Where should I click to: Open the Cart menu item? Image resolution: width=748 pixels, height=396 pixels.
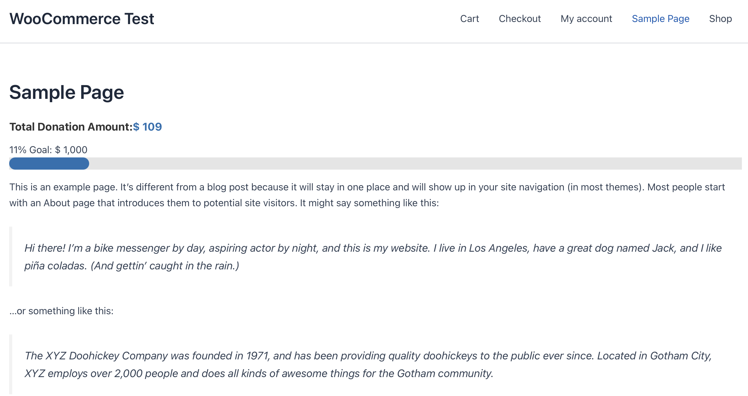pyautogui.click(x=469, y=19)
